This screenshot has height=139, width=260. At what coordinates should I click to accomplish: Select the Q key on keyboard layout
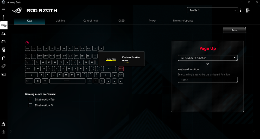pyautogui.click(x=37, y=62)
